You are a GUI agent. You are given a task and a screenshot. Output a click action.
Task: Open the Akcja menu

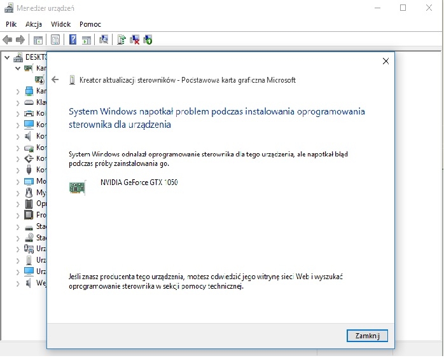[x=34, y=24]
